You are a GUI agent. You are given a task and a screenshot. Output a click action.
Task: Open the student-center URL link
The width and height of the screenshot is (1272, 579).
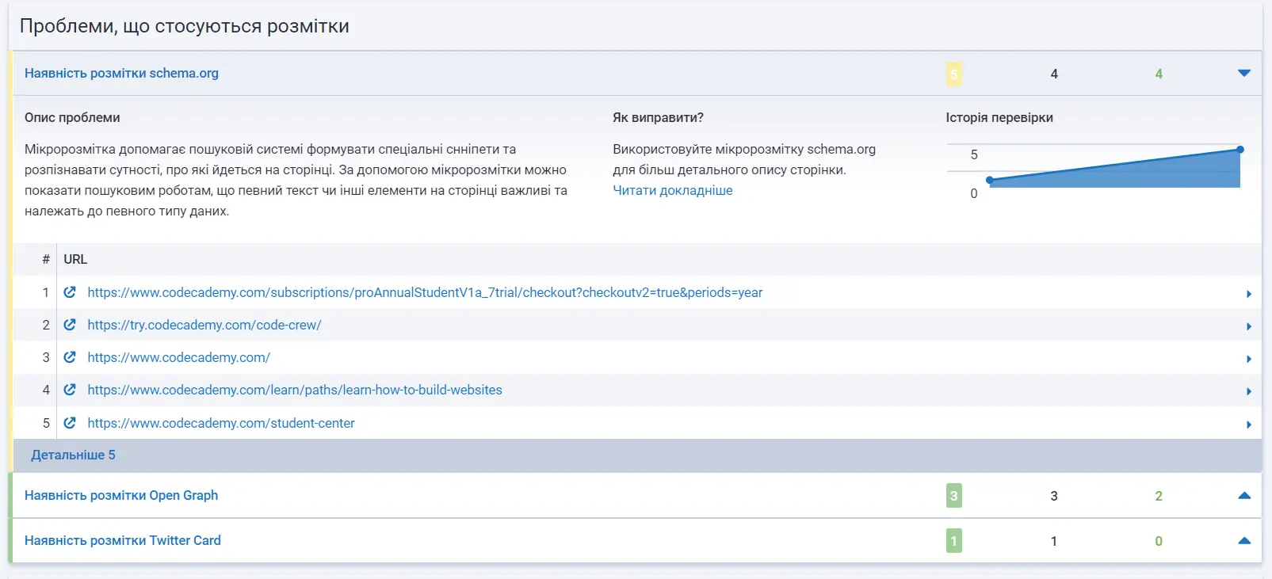click(221, 423)
